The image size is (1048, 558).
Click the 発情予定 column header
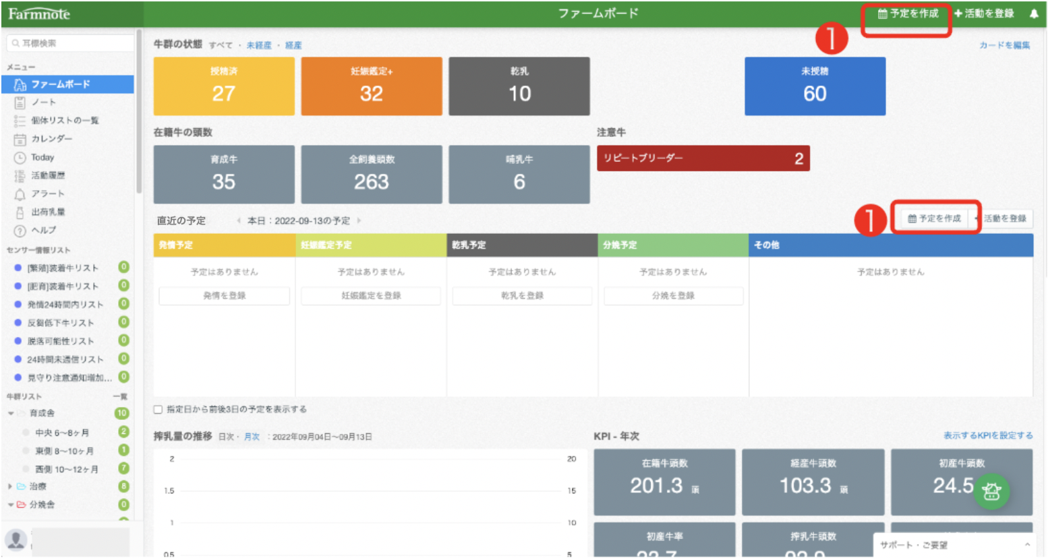(225, 245)
